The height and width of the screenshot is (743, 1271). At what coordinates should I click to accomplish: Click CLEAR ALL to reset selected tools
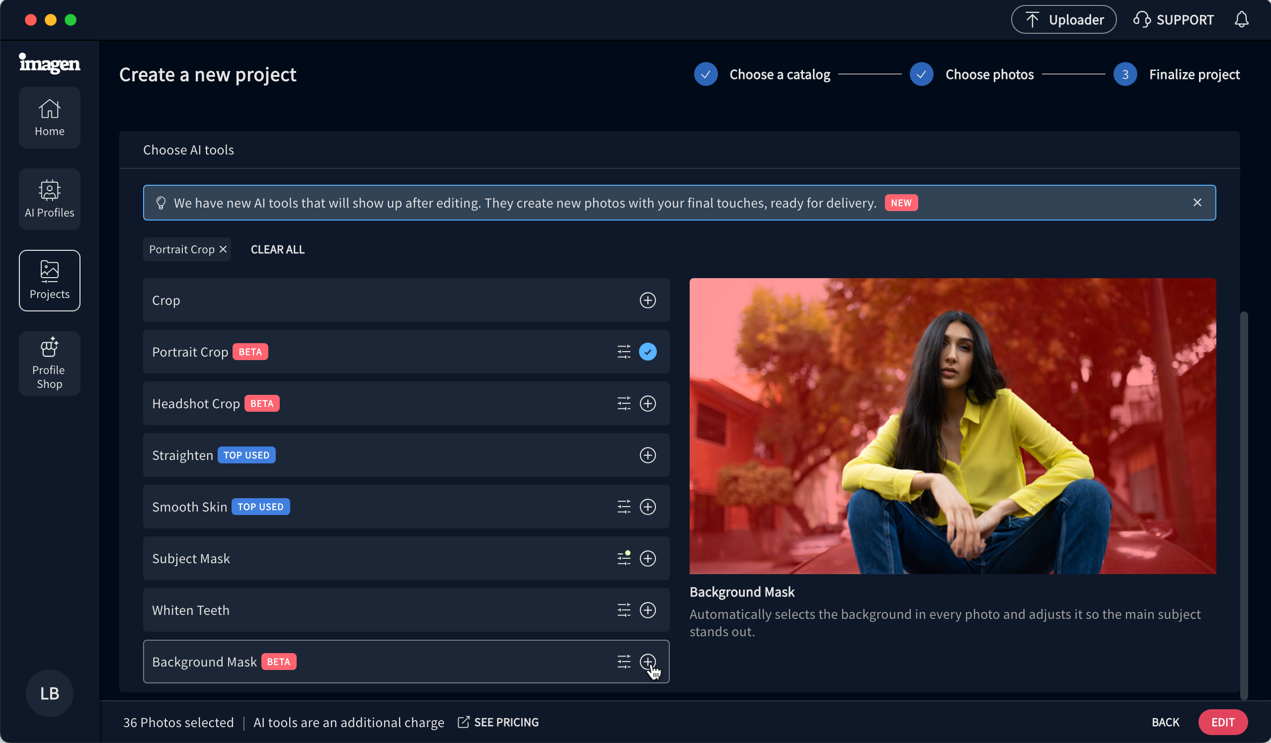point(277,249)
